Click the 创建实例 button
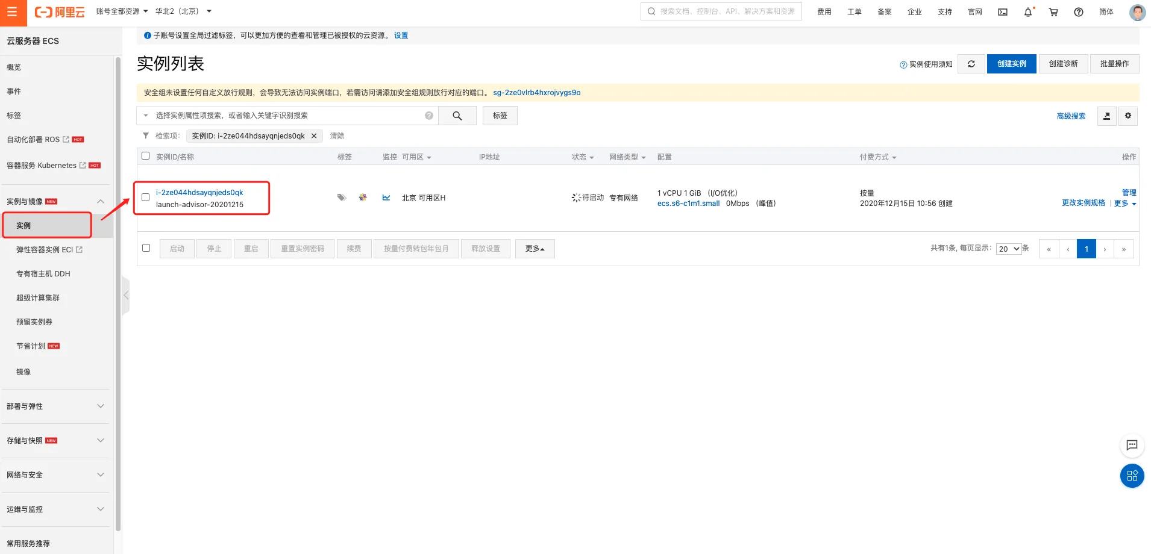Viewport: 1151px width, 554px height. coord(1011,64)
